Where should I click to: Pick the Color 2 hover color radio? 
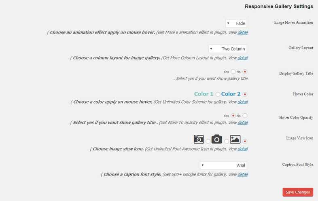click(x=245, y=94)
